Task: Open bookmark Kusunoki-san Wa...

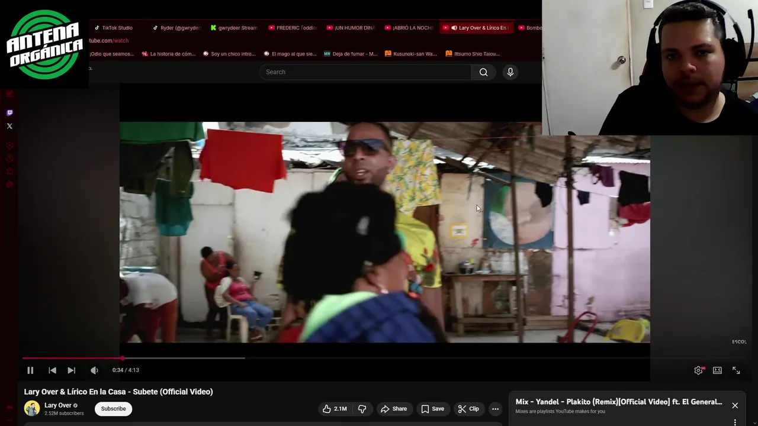Action: pyautogui.click(x=410, y=54)
